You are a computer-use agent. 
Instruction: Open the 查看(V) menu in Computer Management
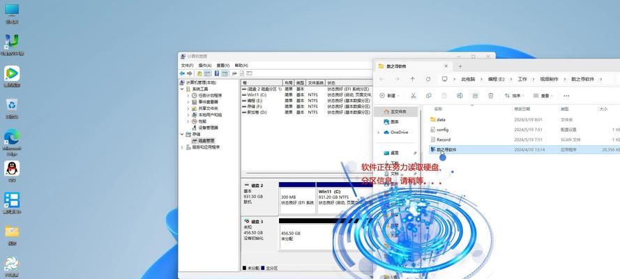pyautogui.click(x=223, y=65)
